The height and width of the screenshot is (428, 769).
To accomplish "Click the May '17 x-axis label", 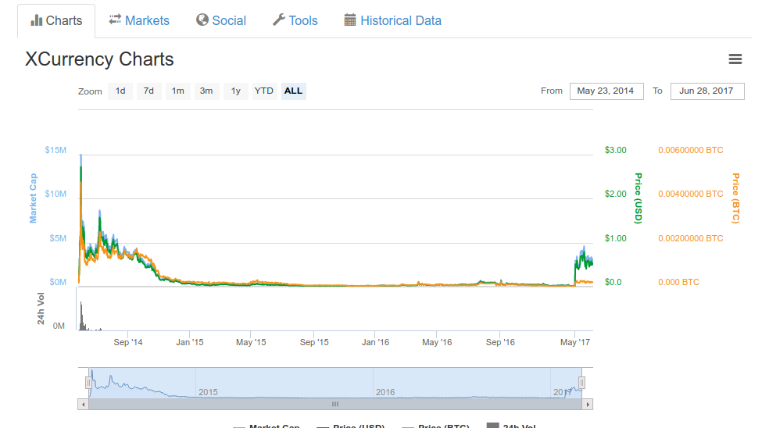I will tap(575, 342).
